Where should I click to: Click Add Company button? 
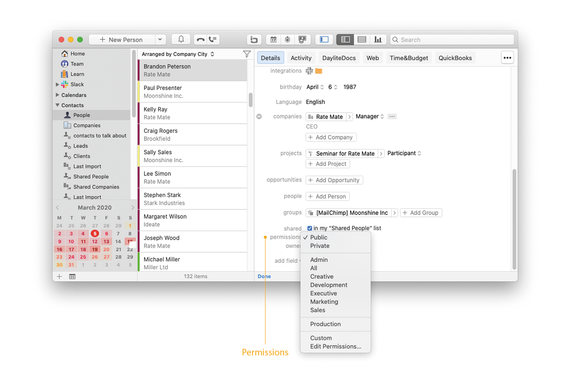tap(331, 138)
